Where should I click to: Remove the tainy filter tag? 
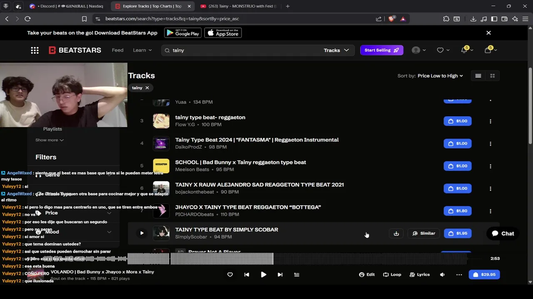[x=147, y=88]
